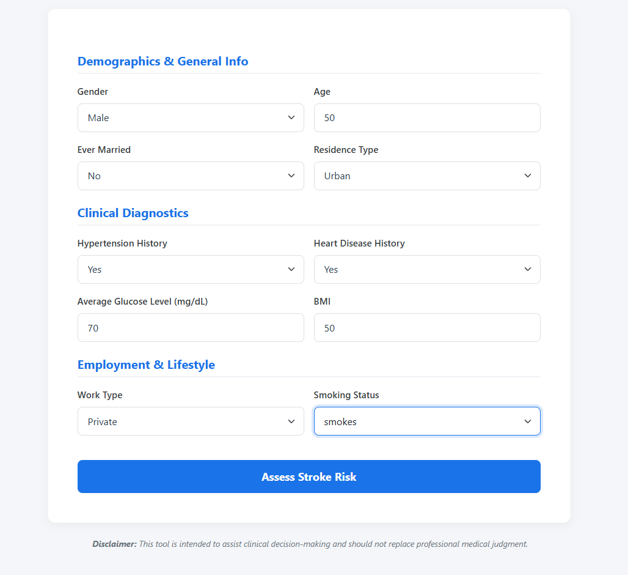The width and height of the screenshot is (628, 575).
Task: Click the Smoking Status label text
Action: click(346, 395)
